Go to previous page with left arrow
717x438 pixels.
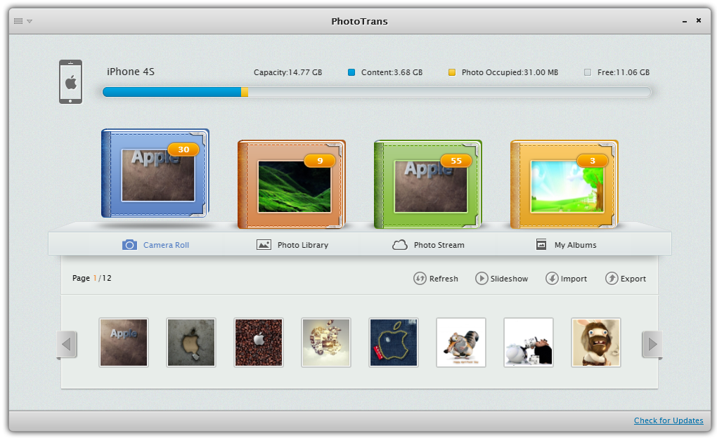[x=67, y=344]
